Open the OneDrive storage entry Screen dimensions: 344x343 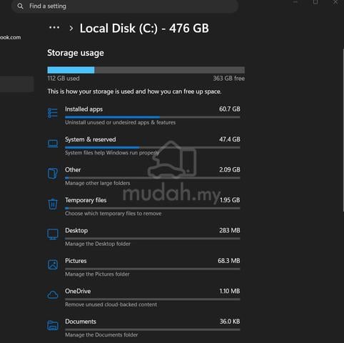pyautogui.click(x=153, y=297)
